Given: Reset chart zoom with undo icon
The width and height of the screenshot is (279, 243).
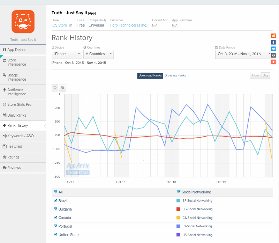Looking at the screenshot, I should coord(55,88).
